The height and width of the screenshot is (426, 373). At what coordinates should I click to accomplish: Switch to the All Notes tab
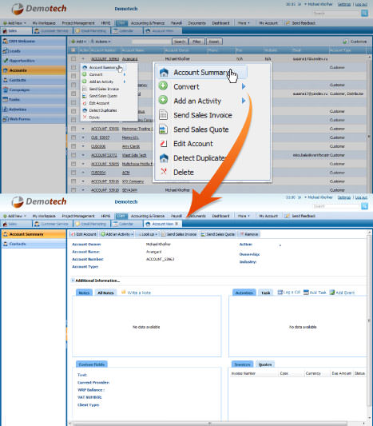(105, 293)
